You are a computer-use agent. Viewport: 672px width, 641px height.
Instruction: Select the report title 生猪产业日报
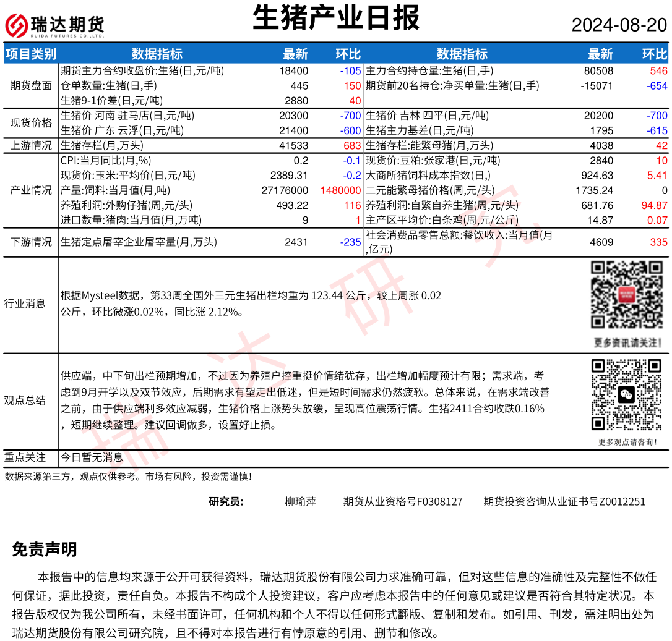336,18
